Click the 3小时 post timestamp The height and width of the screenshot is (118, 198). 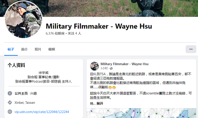(x=104, y=68)
